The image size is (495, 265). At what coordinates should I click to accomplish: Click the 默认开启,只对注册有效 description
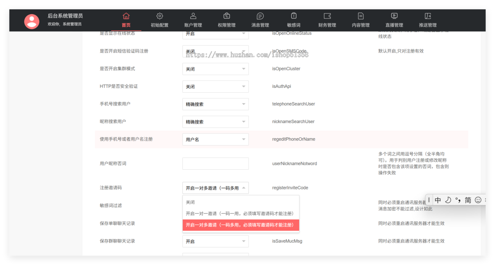[401, 51]
